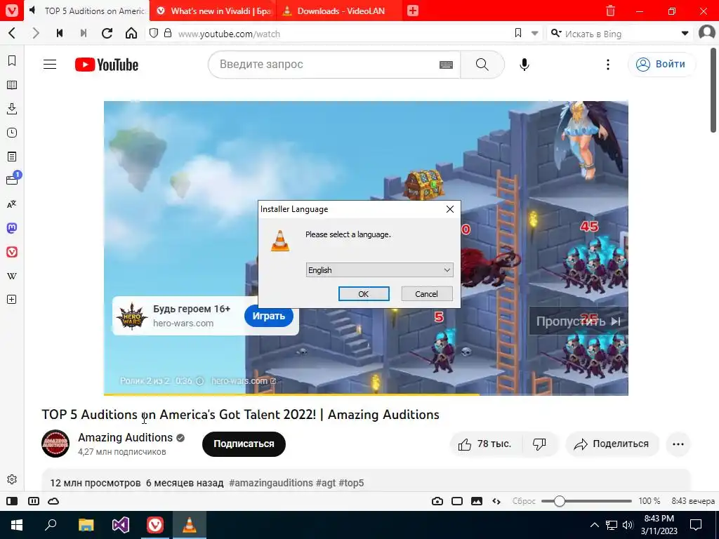Open the Notes panel
This screenshot has height=539, width=719.
pos(12,157)
